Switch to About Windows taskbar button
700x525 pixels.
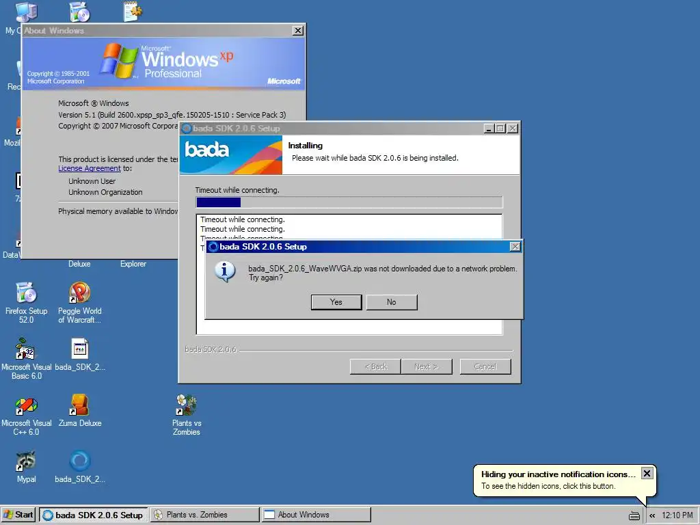pos(316,515)
